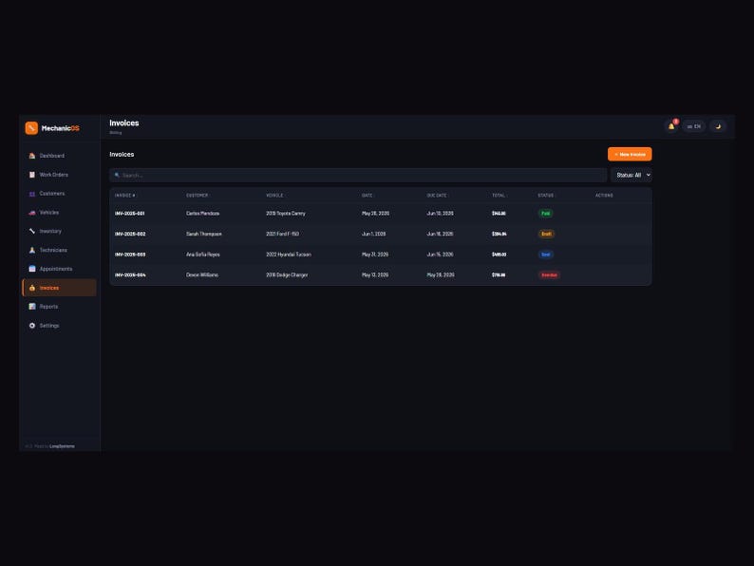The width and height of the screenshot is (754, 566).
Task: Open the invoice number in Devon Williams's row
Action: (x=130, y=275)
